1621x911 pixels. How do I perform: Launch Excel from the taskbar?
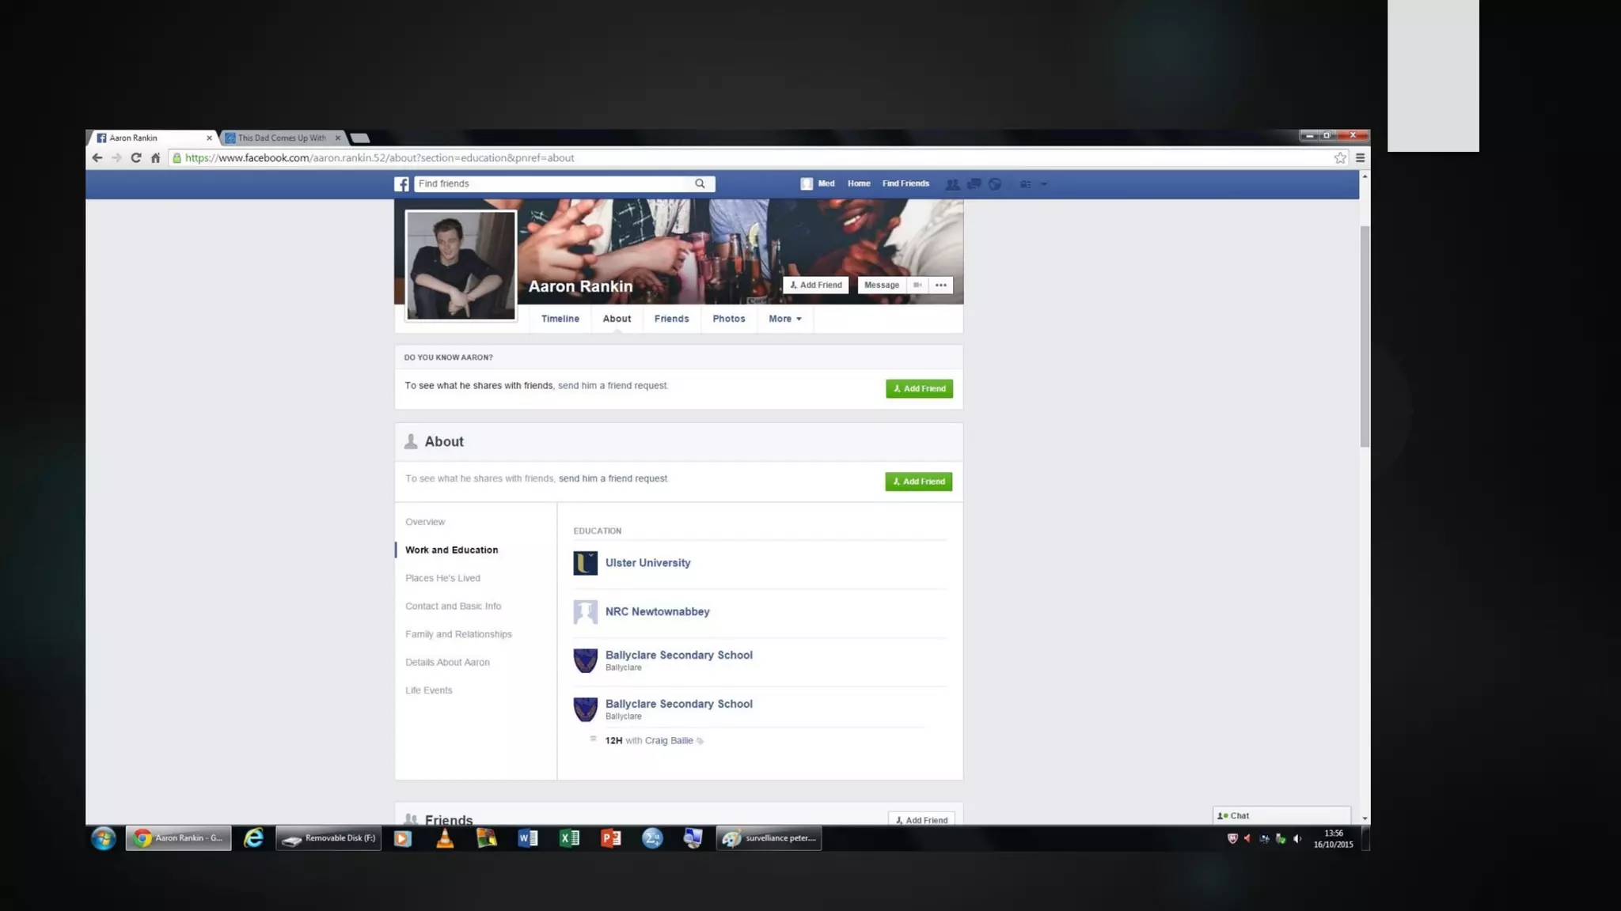click(569, 838)
